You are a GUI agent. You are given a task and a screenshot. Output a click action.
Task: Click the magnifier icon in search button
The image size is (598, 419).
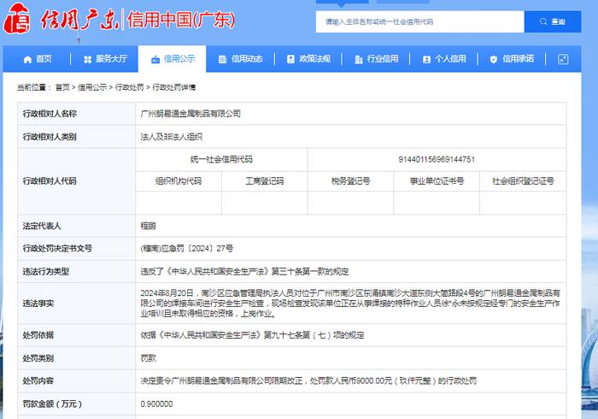(543, 21)
